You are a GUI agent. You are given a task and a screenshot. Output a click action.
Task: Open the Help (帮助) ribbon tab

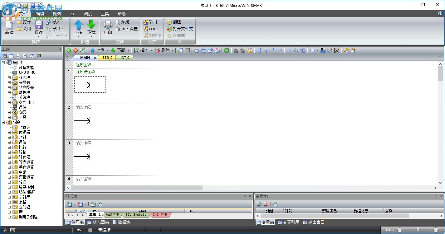click(122, 14)
